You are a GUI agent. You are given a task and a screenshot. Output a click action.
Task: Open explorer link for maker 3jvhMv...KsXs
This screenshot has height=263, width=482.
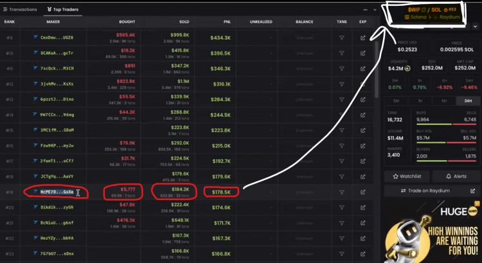coord(363,84)
